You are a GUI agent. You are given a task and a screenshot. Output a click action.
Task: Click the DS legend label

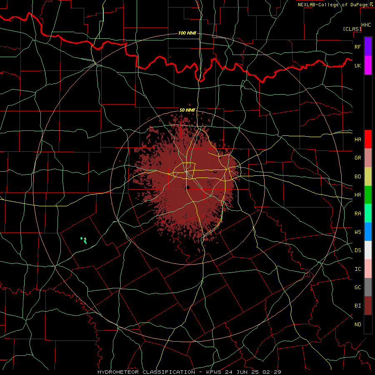pos(357,250)
